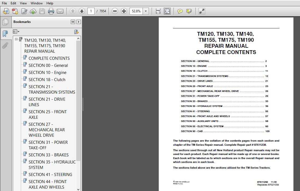Click the new bookmark icon
Screen dimensions: 300x191
coord(76,32)
